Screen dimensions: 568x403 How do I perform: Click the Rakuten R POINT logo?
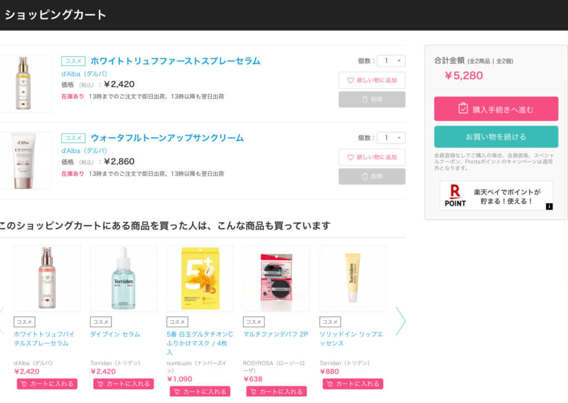455,196
